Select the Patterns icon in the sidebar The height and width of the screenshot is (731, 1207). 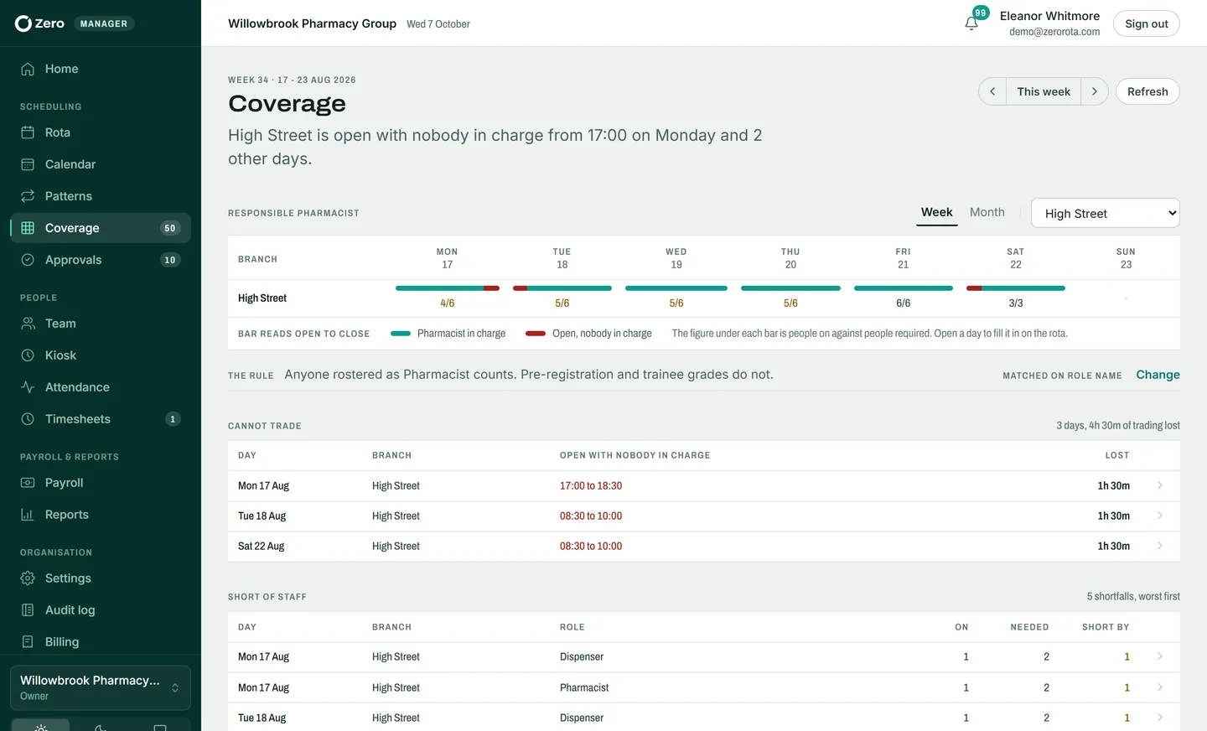(x=28, y=196)
